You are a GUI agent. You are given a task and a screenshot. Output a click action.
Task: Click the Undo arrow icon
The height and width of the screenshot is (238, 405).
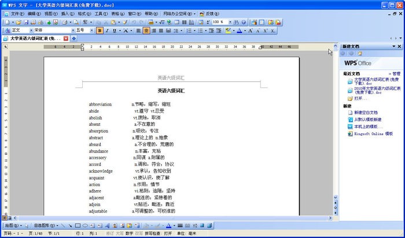pyautogui.click(x=134, y=23)
